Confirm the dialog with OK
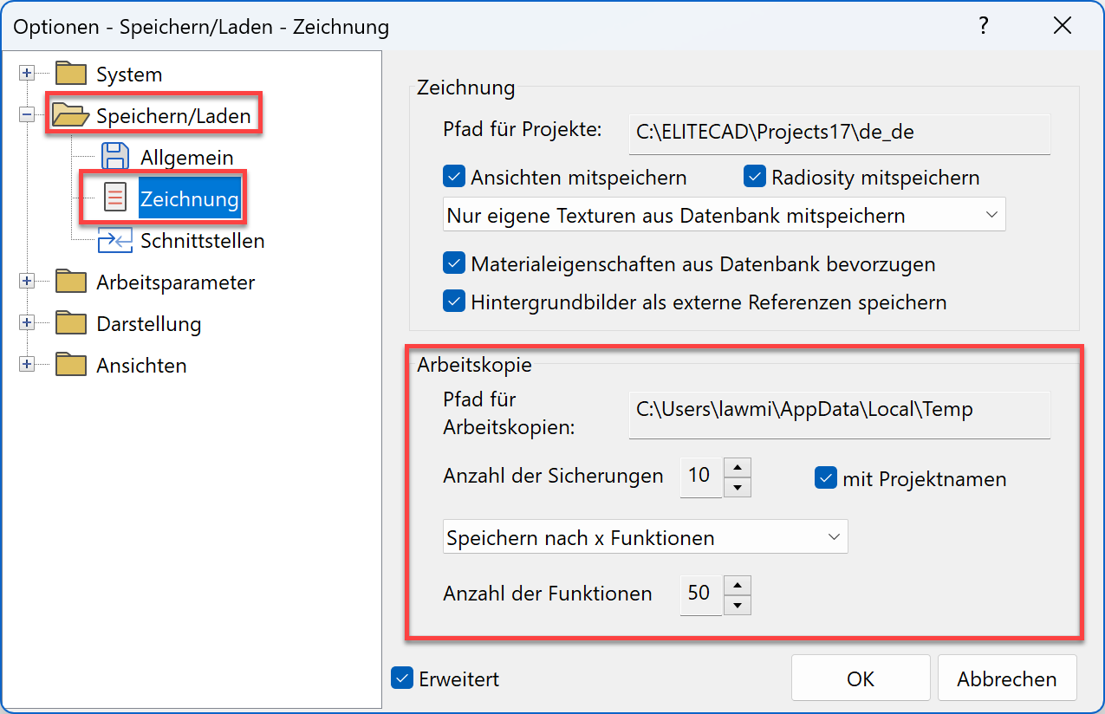The width and height of the screenshot is (1105, 714). click(x=860, y=678)
